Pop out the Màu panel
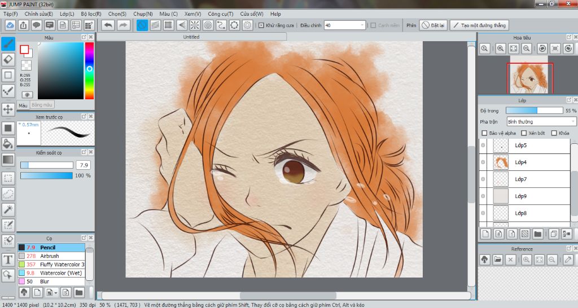The width and height of the screenshot is (578, 308). point(84,37)
